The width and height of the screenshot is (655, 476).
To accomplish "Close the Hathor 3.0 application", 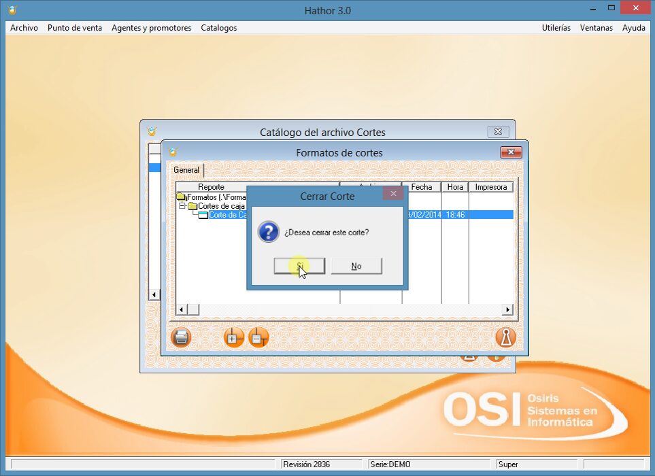I will click(x=636, y=8).
